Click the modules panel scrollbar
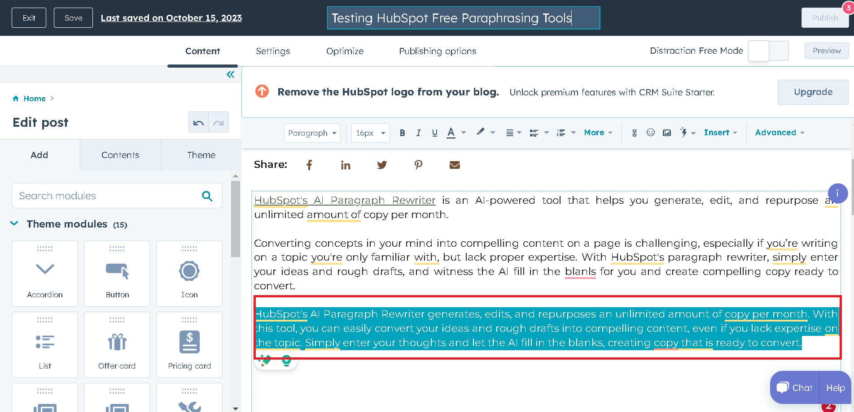 tap(236, 219)
